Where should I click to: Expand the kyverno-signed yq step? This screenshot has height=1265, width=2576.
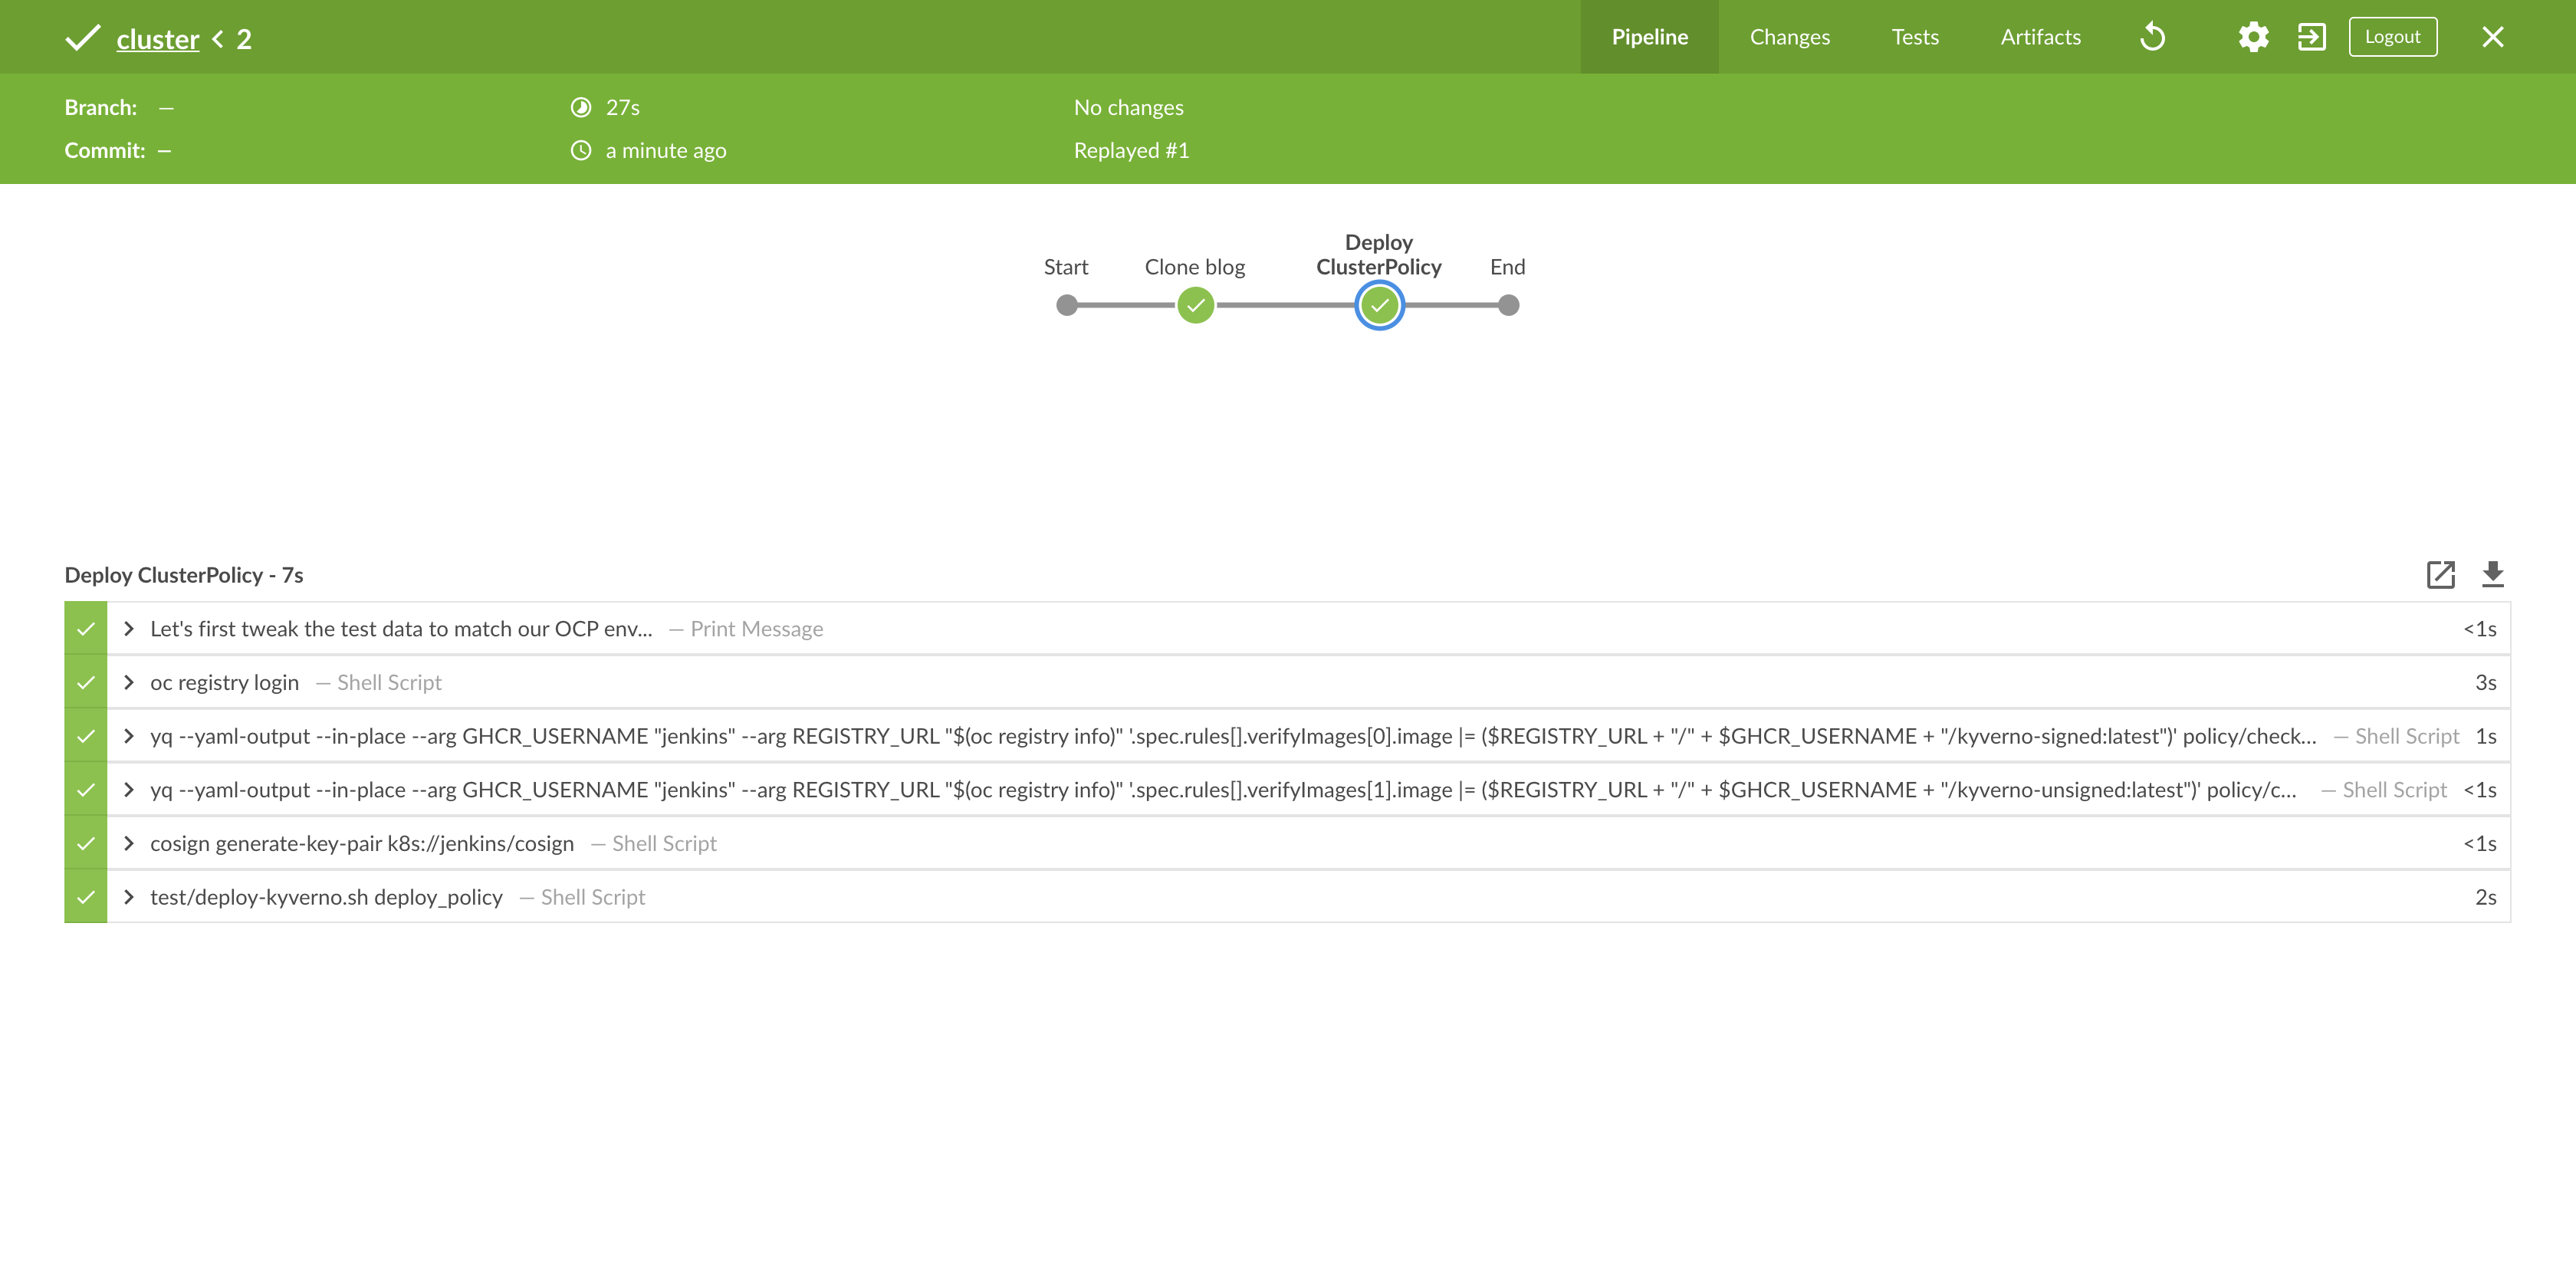click(x=129, y=736)
